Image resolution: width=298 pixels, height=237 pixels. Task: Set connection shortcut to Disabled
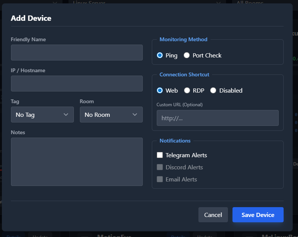pos(213,90)
